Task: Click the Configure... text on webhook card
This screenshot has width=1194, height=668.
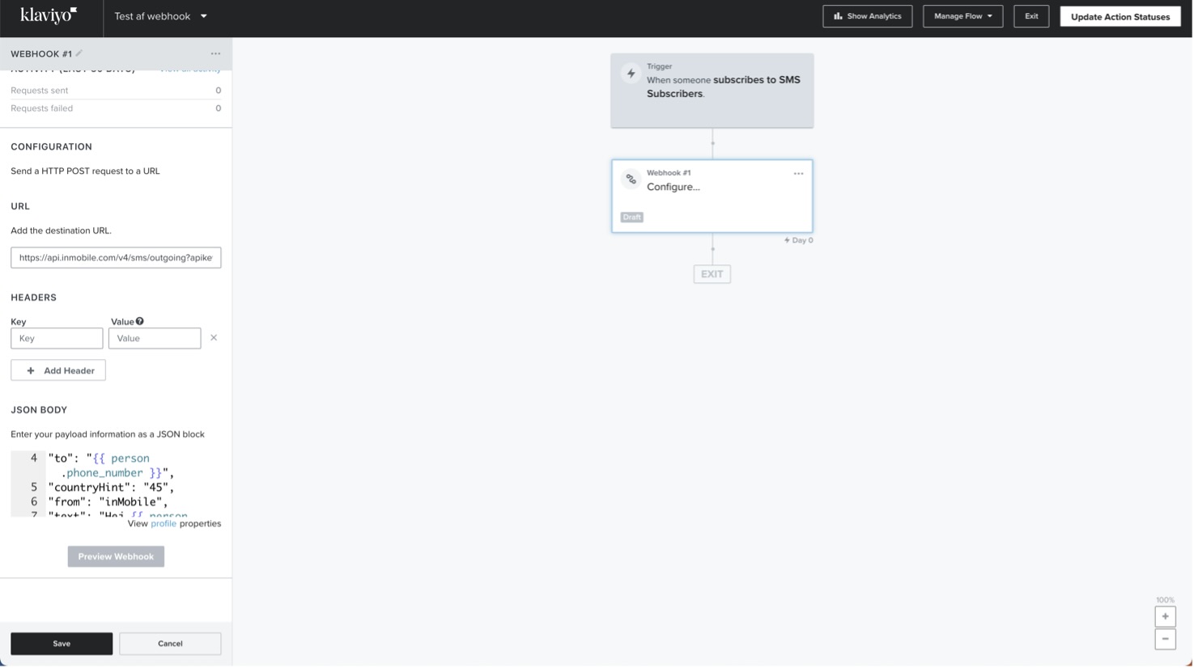Action: (x=673, y=187)
